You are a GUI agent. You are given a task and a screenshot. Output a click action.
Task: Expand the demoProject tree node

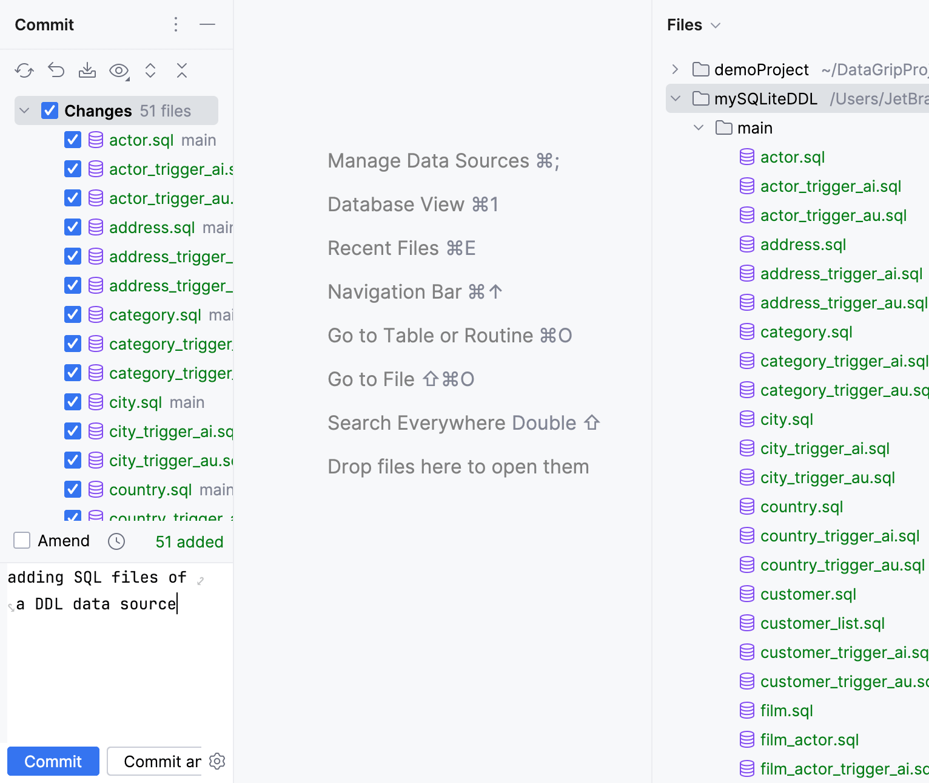[x=675, y=69]
